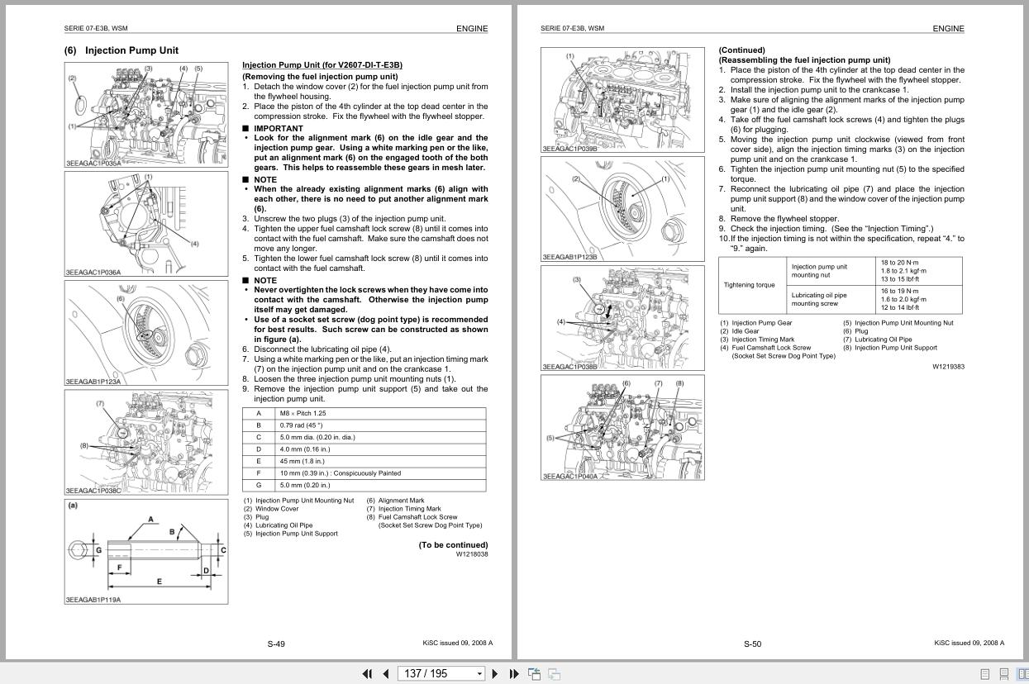This screenshot has width=1029, height=684.
Task: Click the ENGINE header on left page
Action: pos(472,28)
